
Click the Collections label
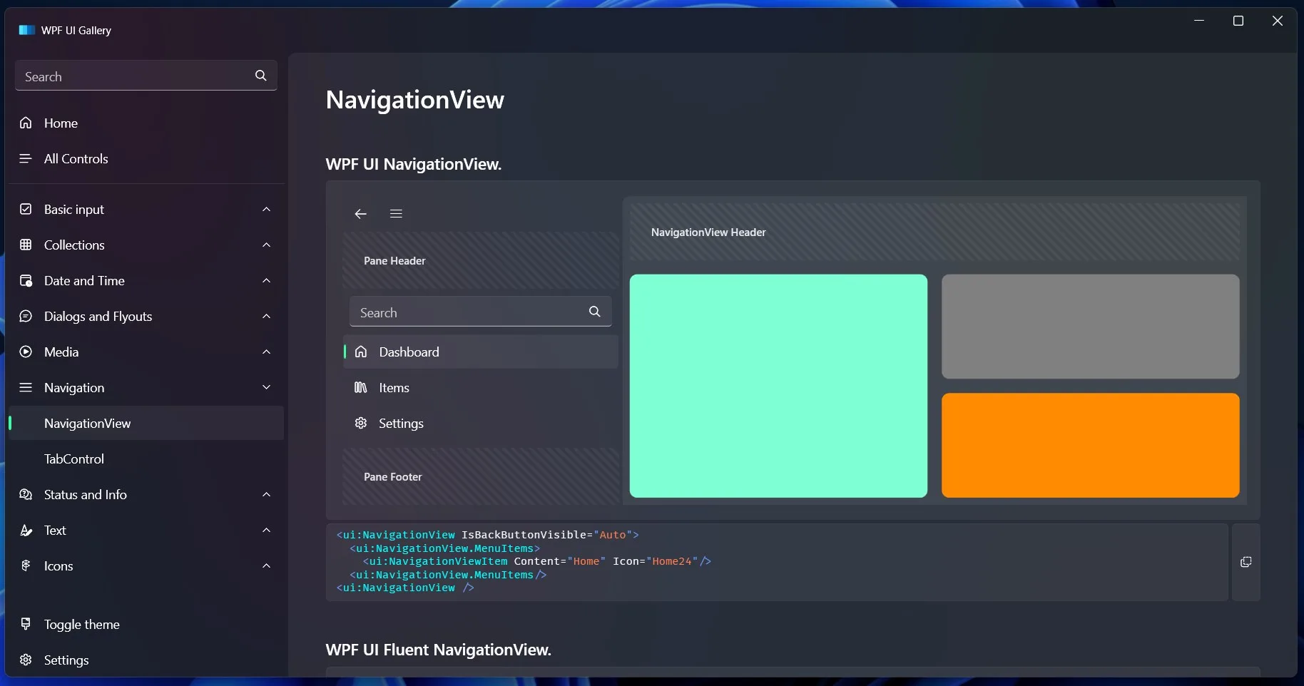74,245
